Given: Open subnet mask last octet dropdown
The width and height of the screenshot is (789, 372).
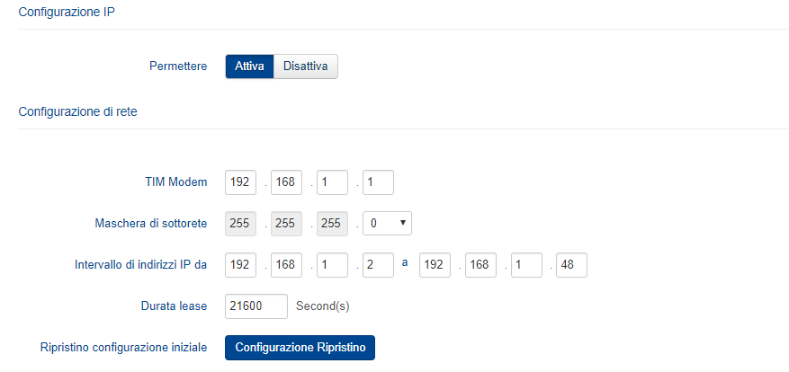Looking at the screenshot, I should [x=387, y=223].
